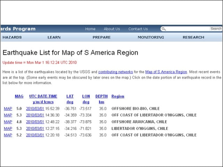Click the OFFSHORE ARAUCANIA, CHILE region text
The image size is (223, 167).
tap(139, 122)
